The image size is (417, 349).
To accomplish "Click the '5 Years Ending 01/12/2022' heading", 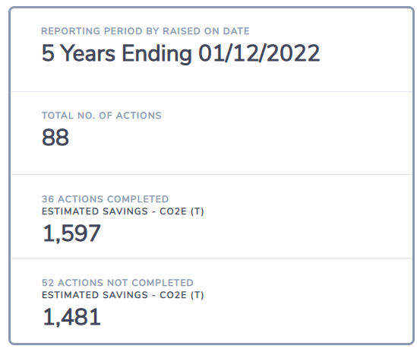I will click(x=181, y=53).
